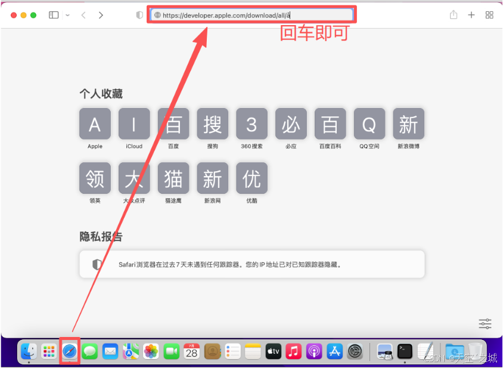503x368 pixels.
Task: Toggle the Safari sidebar button
Action: point(54,15)
